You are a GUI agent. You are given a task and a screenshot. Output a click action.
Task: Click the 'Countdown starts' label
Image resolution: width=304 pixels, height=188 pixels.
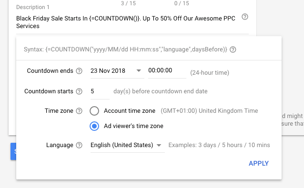tap(49, 91)
